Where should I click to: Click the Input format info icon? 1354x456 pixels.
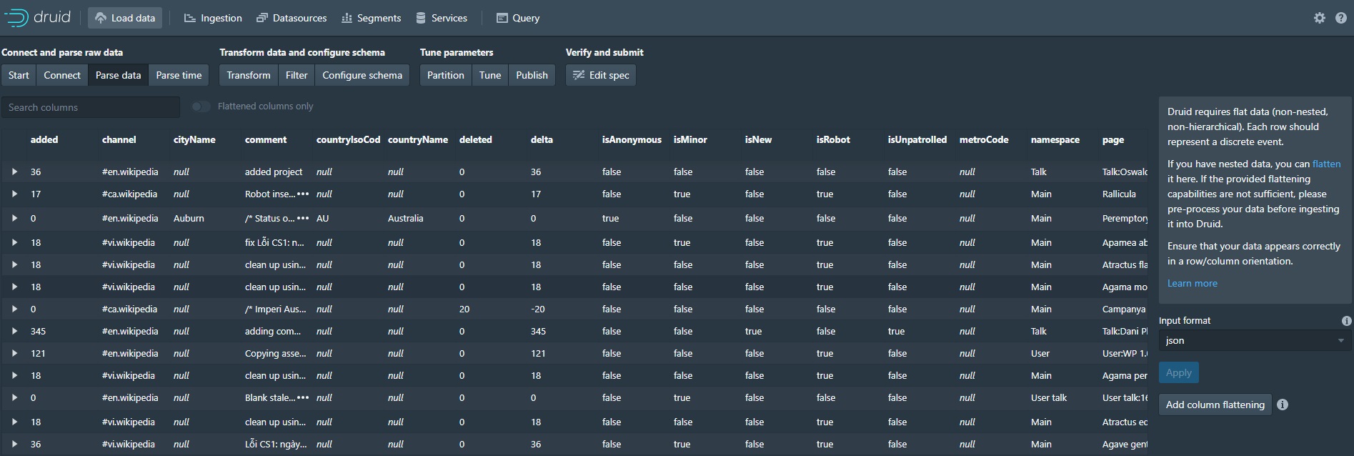click(x=1346, y=321)
